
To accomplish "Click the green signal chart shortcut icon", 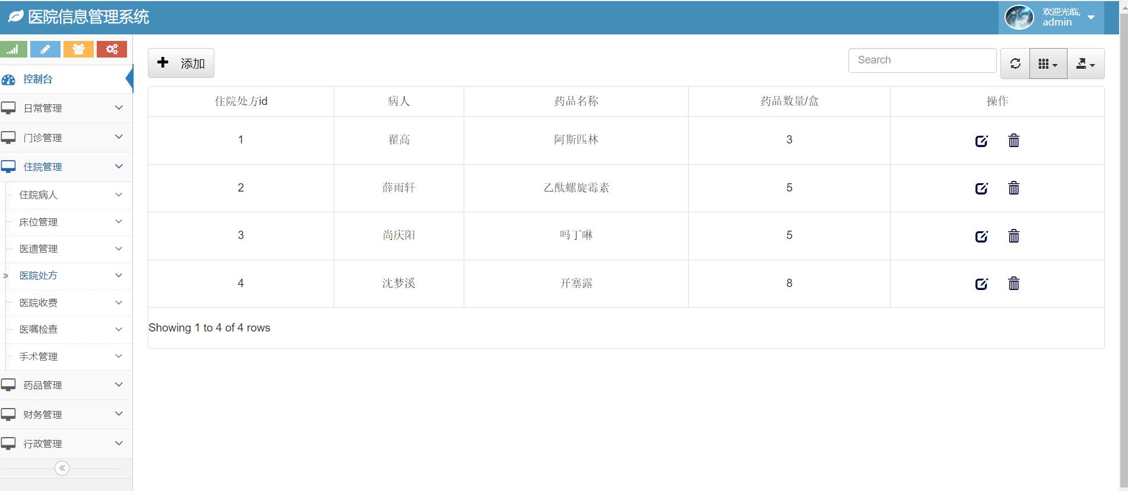I will coord(13,49).
